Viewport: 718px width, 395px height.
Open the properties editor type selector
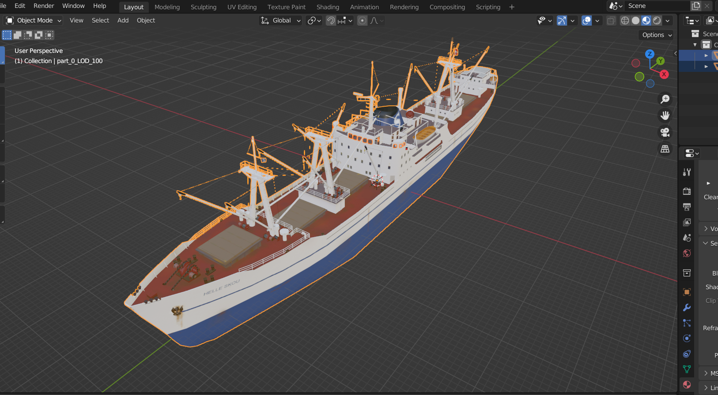coord(692,153)
